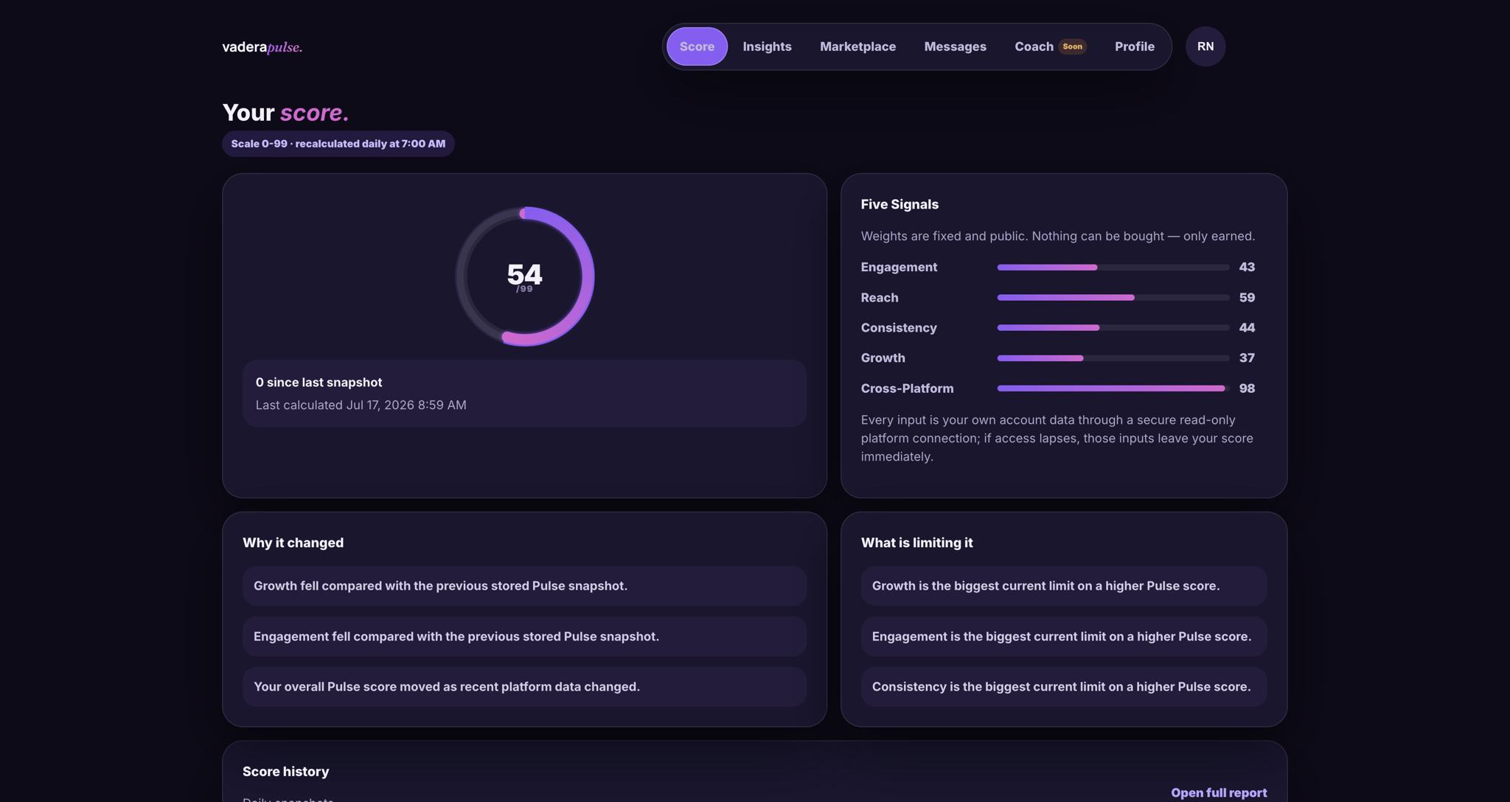
Task: Select 'Engagement is the biggest current limit' row
Action: tap(1063, 637)
